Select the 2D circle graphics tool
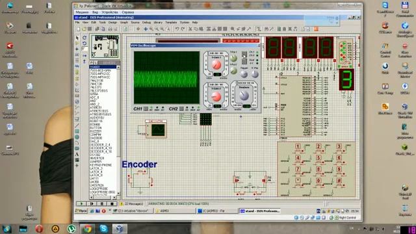 point(77,137)
